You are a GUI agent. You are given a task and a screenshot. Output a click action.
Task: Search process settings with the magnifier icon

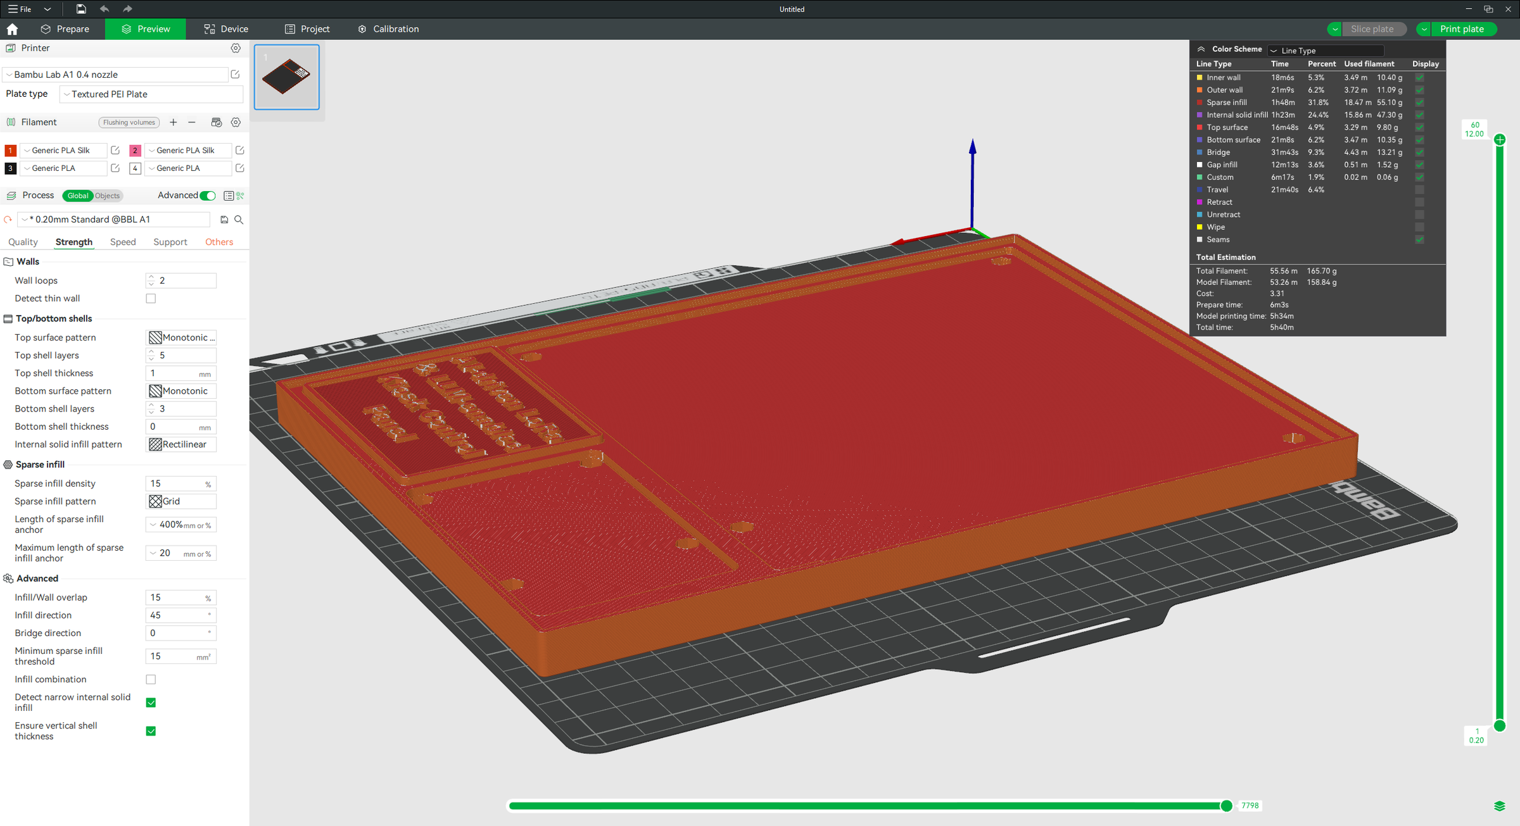pos(239,220)
